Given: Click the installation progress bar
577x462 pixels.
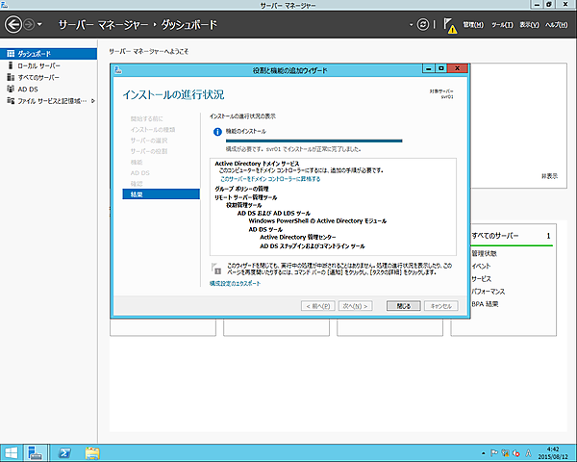Looking at the screenshot, I should 307,141.
